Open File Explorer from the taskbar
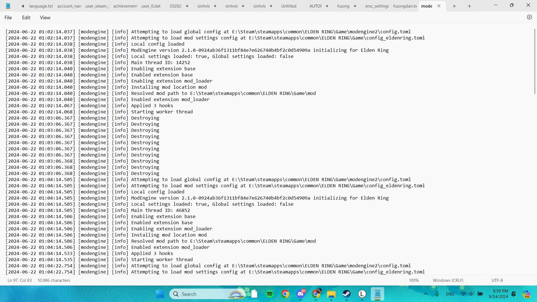This screenshot has width=537, height=302. pyautogui.click(x=331, y=294)
